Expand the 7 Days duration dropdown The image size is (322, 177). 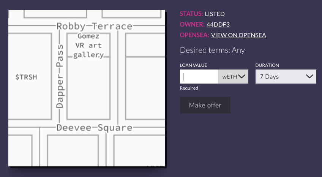[x=286, y=77]
